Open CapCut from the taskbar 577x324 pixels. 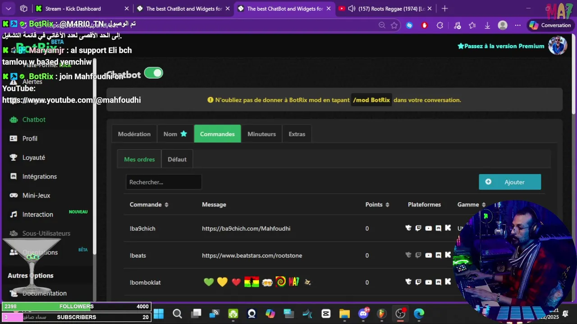point(326,314)
